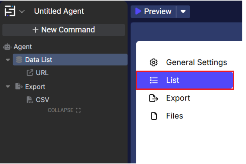246x164 pixels.
Task: Click the Agenty logo icon
Action: 10,11
